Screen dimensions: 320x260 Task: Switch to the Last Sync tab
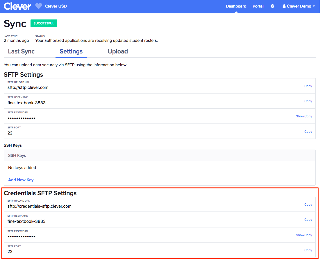tap(21, 51)
